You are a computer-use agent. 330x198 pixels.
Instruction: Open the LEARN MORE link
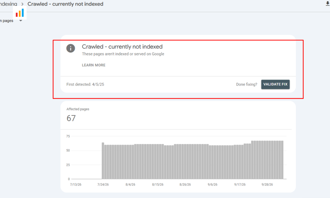[x=94, y=65]
